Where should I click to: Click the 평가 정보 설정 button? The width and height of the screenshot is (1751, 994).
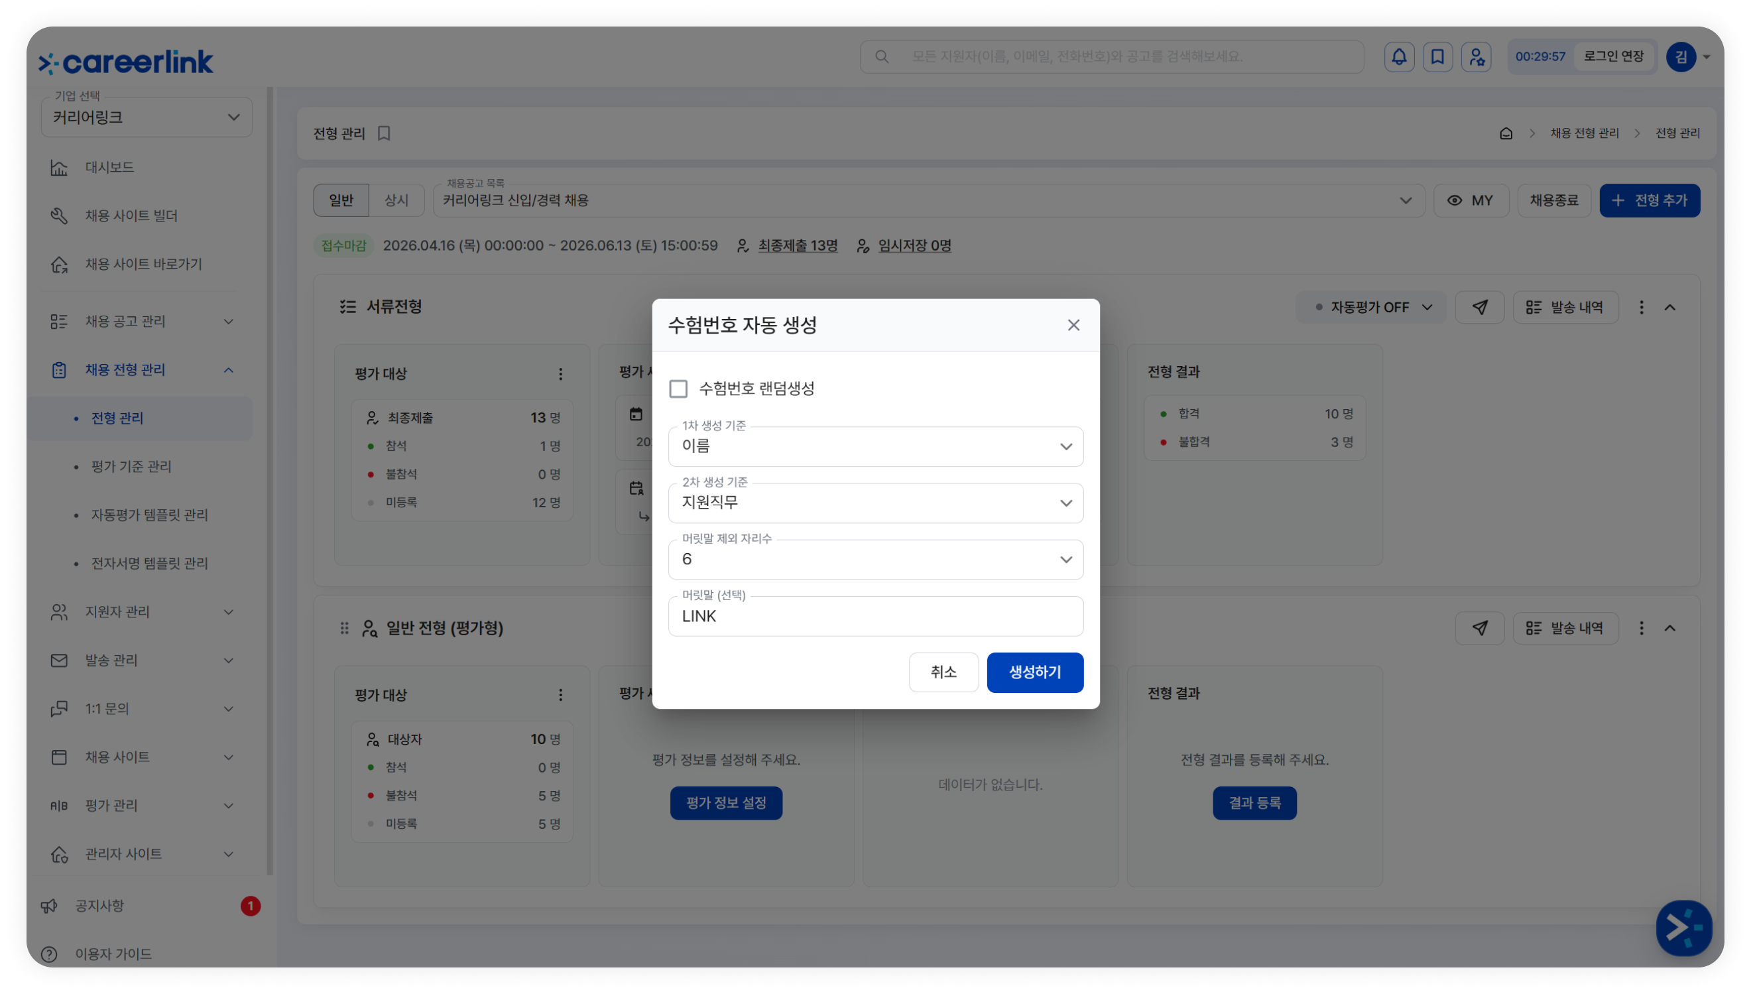tap(725, 804)
